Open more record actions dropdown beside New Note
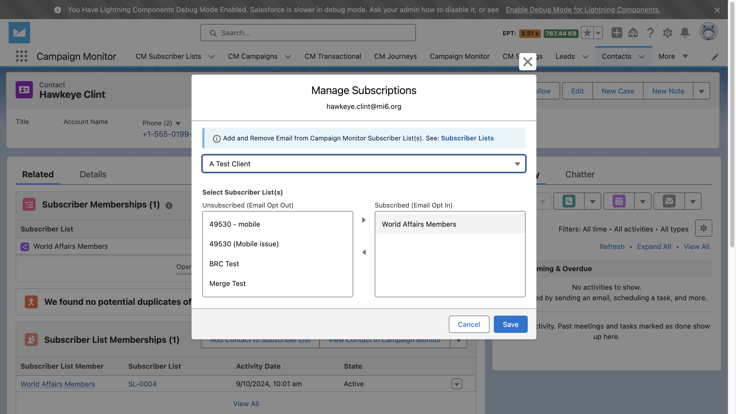The width and height of the screenshot is (736, 414). pos(701,91)
